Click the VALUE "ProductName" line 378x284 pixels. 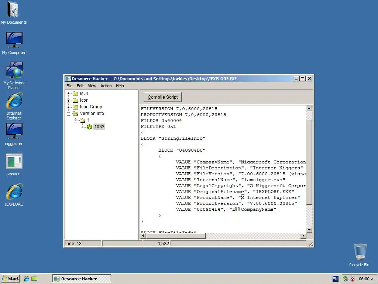[238, 197]
